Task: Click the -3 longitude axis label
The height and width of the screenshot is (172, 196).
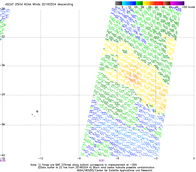Action: tap(155, 159)
